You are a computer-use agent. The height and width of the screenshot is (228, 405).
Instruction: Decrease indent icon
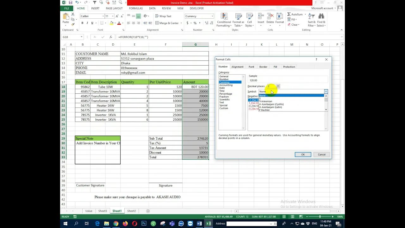tap(145, 23)
